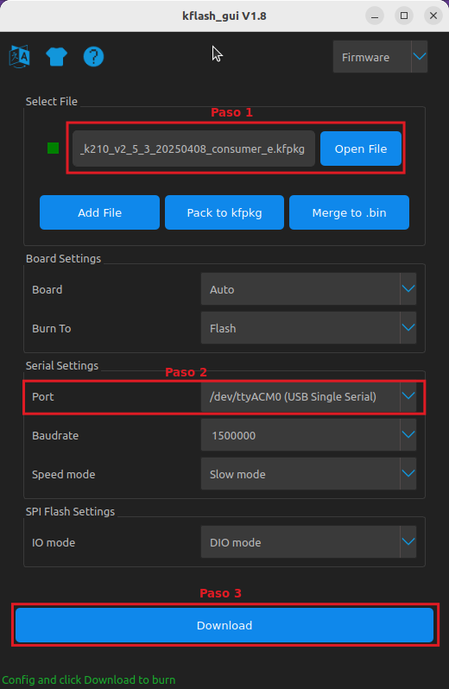Click the Port dropdown chevron arrow

pyautogui.click(x=408, y=396)
